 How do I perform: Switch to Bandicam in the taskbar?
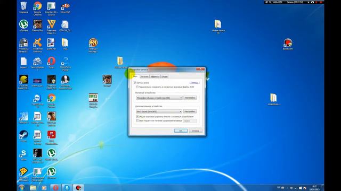point(78,188)
